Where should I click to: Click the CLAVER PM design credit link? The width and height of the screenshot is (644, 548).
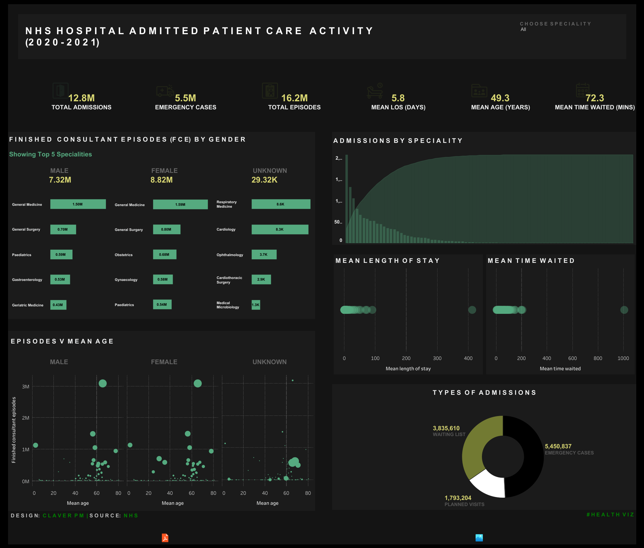coord(63,515)
